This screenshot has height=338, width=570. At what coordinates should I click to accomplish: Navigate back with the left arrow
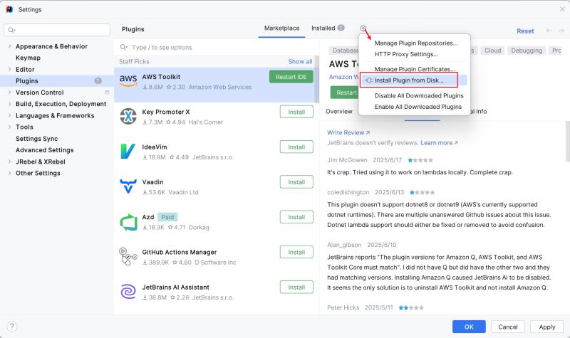[549, 31]
